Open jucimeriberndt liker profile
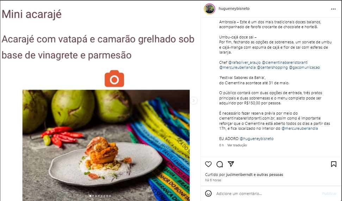 point(240,175)
